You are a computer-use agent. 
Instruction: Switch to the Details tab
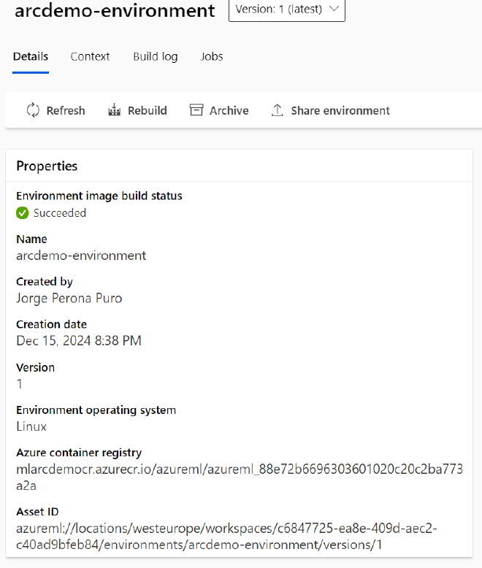tap(31, 56)
